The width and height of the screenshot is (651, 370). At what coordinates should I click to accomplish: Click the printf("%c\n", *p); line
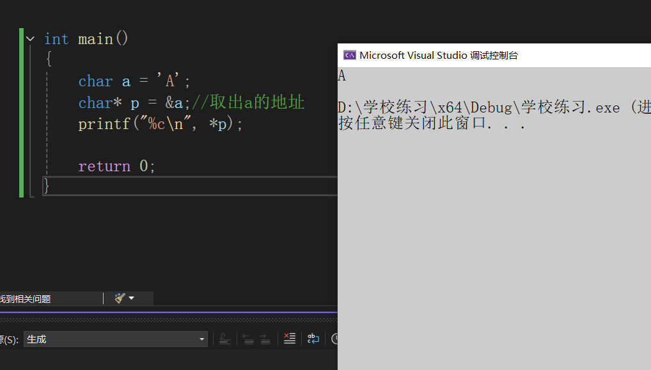pos(161,123)
